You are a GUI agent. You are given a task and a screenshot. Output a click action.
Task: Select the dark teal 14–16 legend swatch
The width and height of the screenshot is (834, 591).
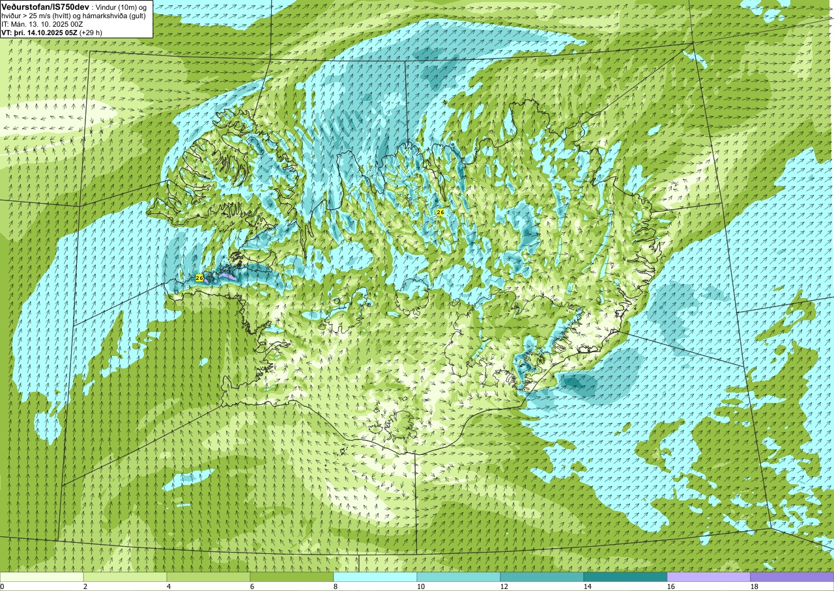625,577
